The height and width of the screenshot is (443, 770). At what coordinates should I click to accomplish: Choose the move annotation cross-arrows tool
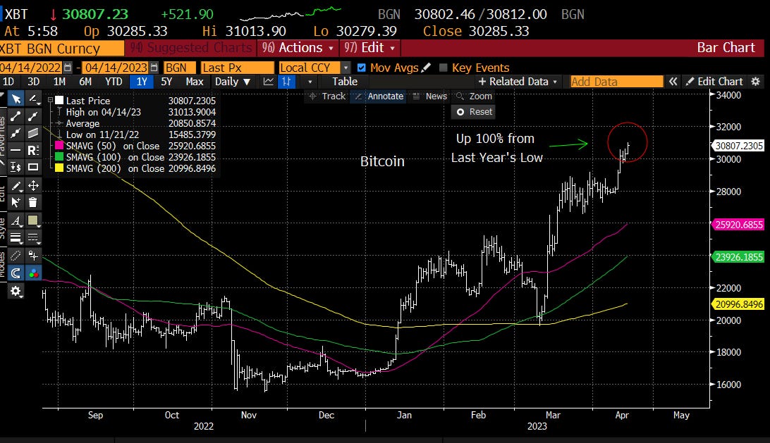[x=33, y=185]
